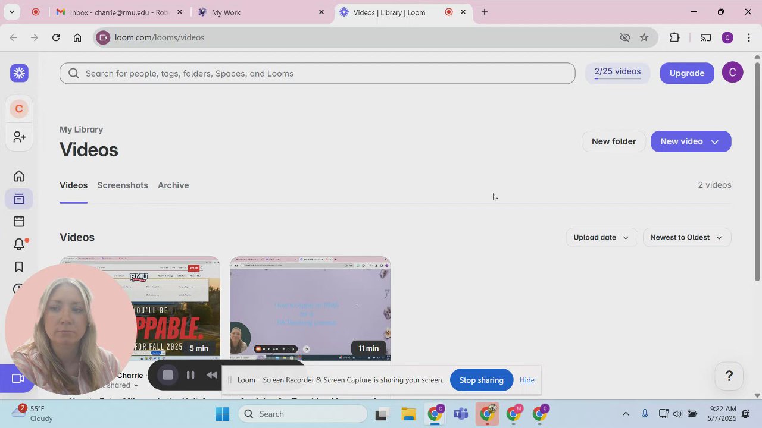Click the taskbar microphone icon

pos(645,414)
